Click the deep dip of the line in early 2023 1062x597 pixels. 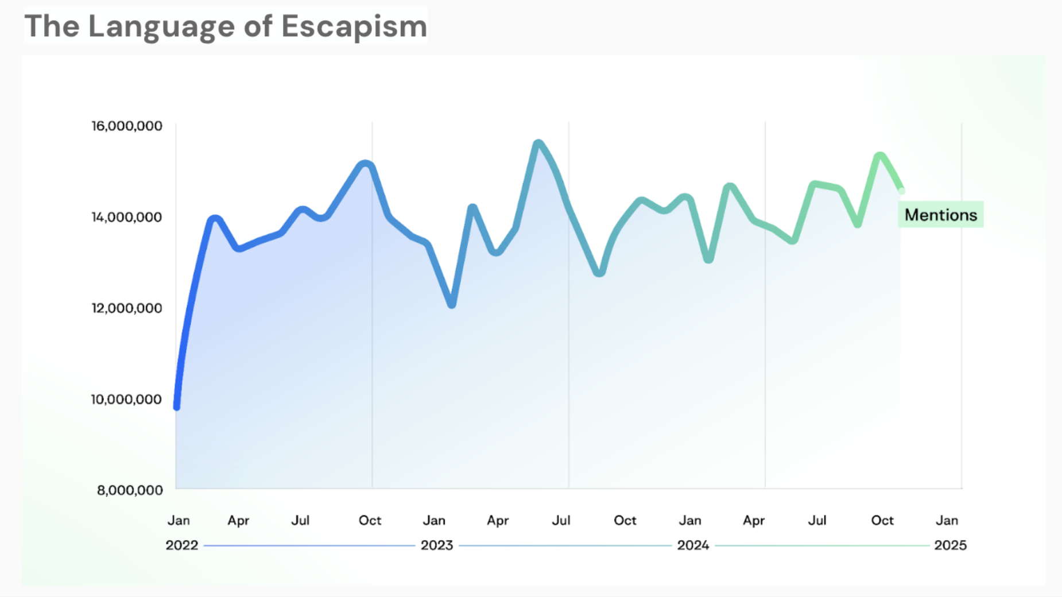[452, 304]
